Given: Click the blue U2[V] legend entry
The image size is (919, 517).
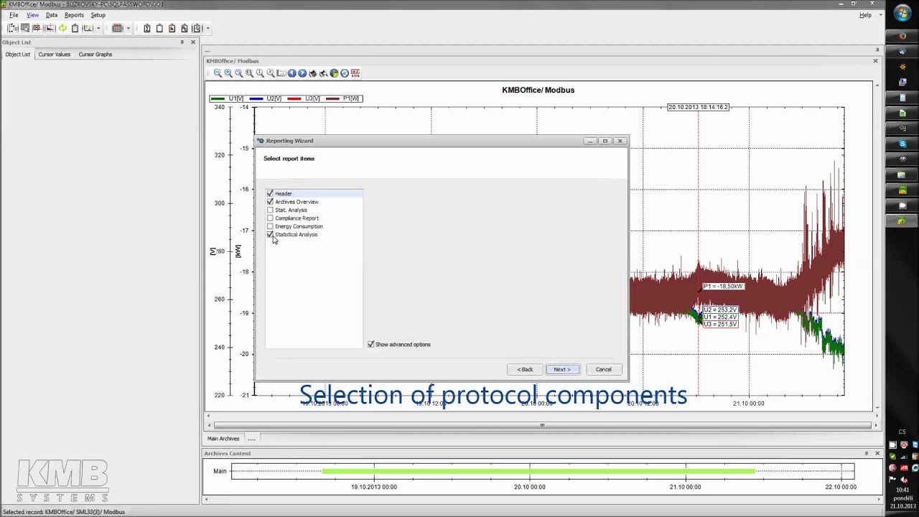Looking at the screenshot, I should tap(266, 98).
